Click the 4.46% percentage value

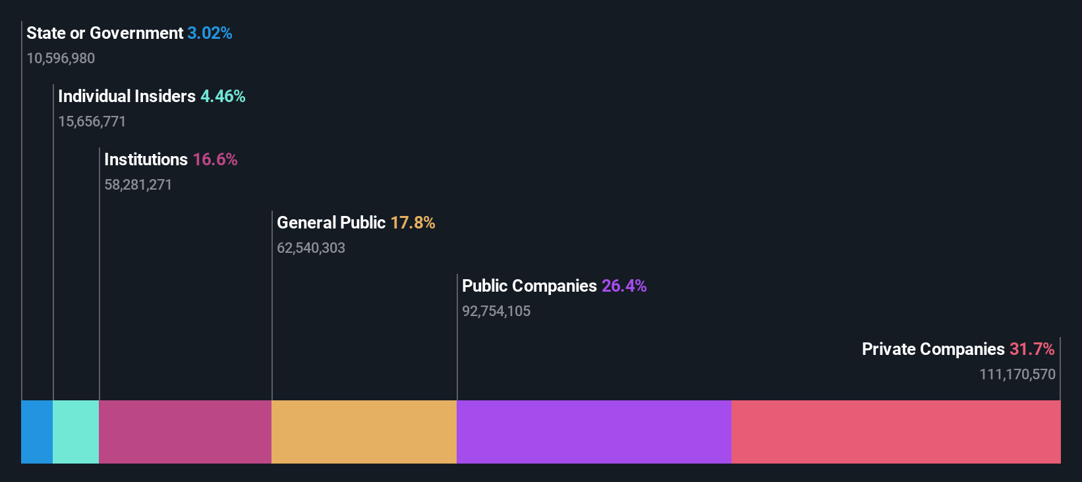pos(223,96)
